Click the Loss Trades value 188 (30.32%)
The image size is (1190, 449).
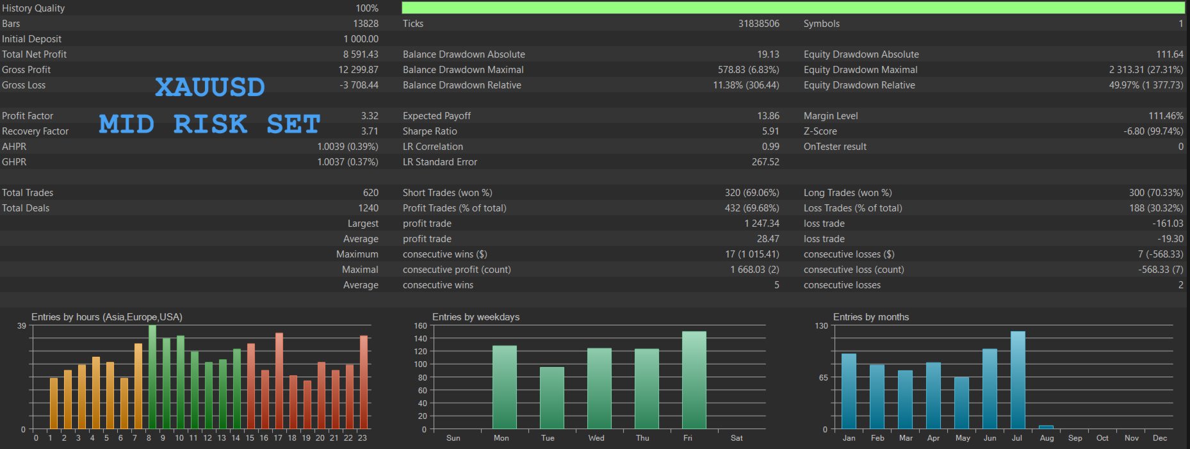[1157, 208]
